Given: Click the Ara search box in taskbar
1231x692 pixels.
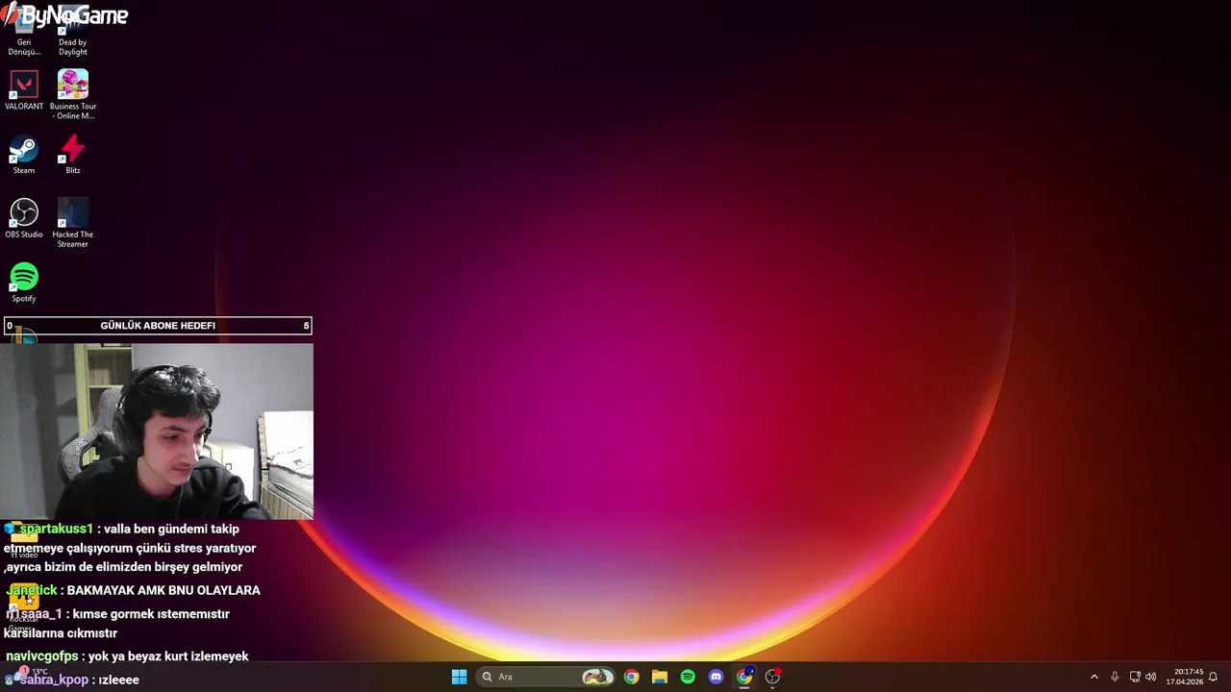Looking at the screenshot, I should [x=546, y=677].
